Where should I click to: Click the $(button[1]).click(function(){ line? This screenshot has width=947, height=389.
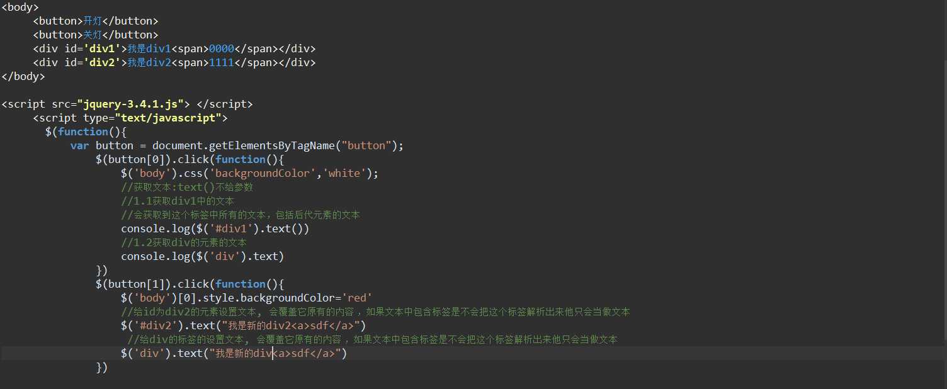[x=190, y=284]
